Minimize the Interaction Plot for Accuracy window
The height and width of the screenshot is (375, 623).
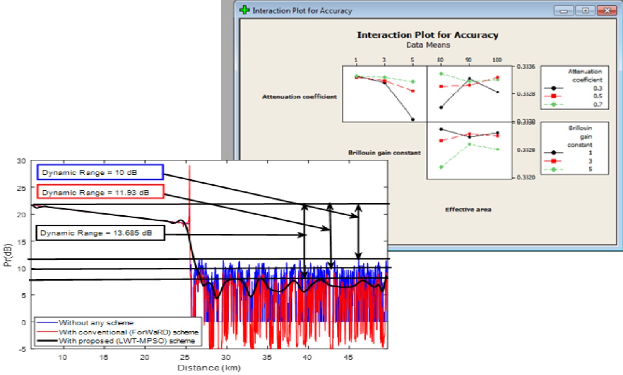tap(563, 11)
